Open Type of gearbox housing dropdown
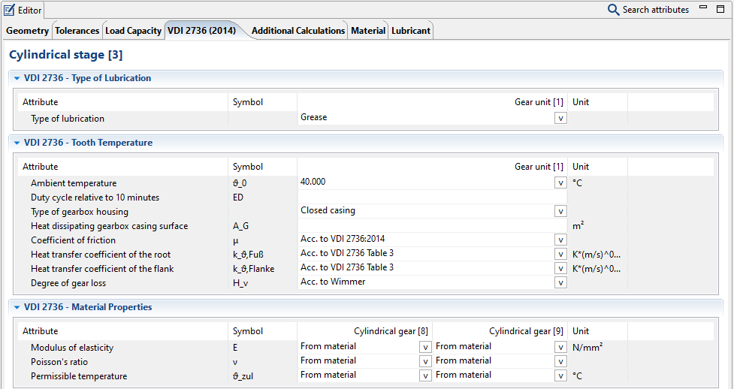This screenshot has height=389, width=734. [560, 212]
